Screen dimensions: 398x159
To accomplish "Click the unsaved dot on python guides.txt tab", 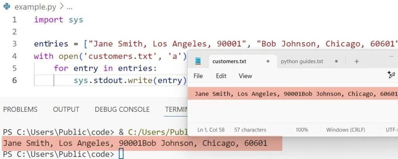I will [x=336, y=61].
